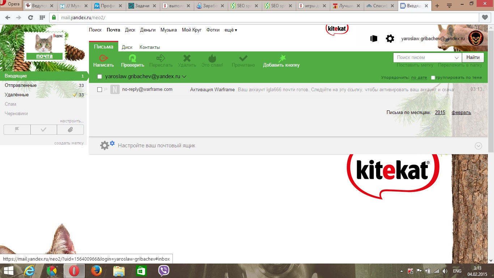The width and height of the screenshot is (494, 278).
Task: Check the no-reply@warframe.com email checkbox
Action: point(100,90)
